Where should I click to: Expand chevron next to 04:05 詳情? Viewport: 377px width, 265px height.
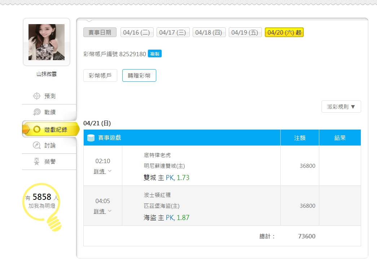pos(110,211)
